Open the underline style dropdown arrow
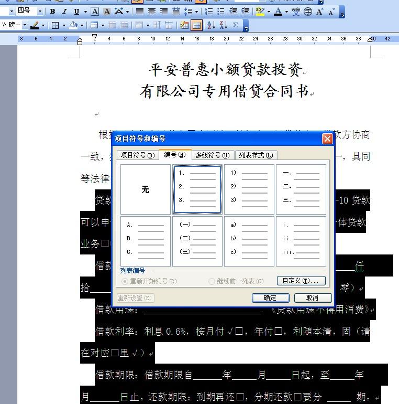The height and width of the screenshot is (404, 399). [x=85, y=12]
